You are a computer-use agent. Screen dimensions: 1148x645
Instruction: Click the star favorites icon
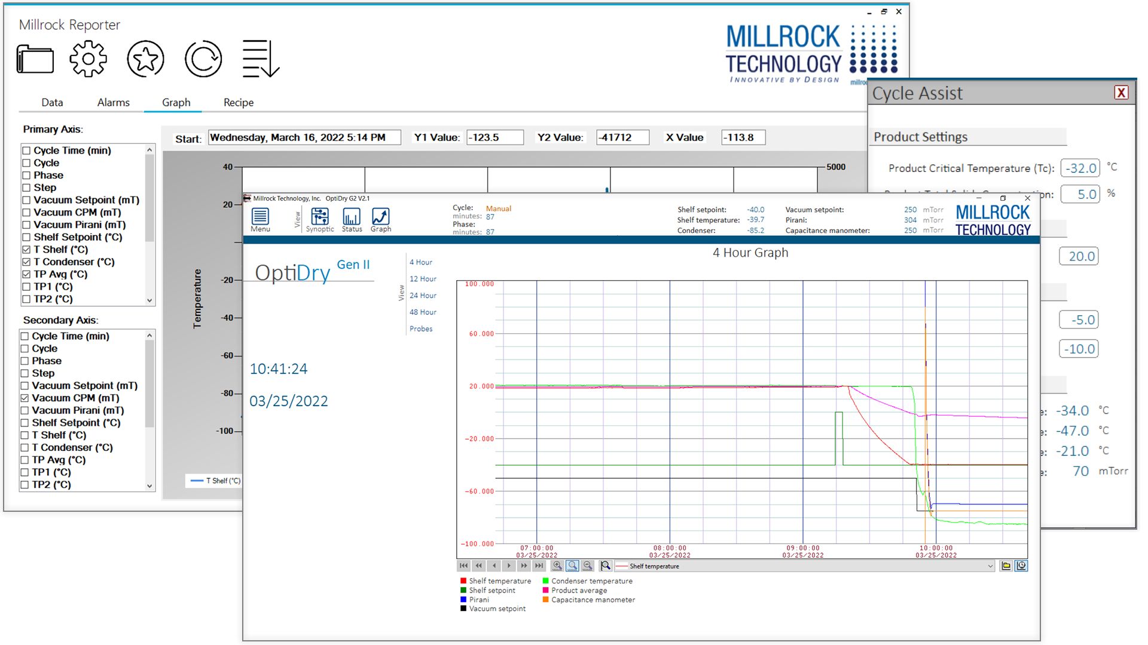click(x=145, y=59)
